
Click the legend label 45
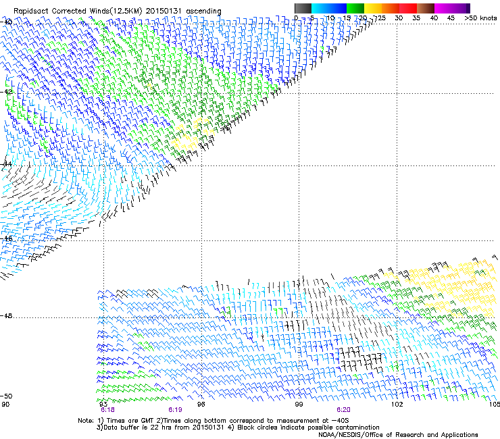click(x=451, y=18)
